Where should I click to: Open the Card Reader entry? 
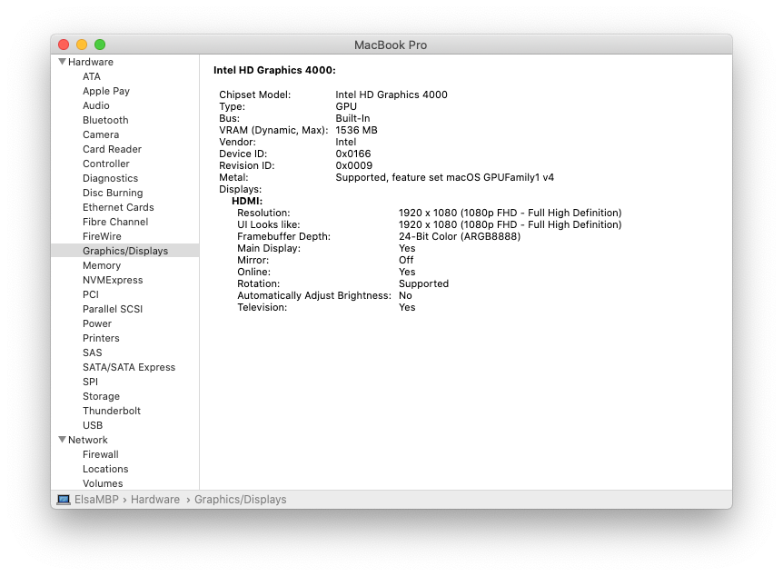pos(112,149)
